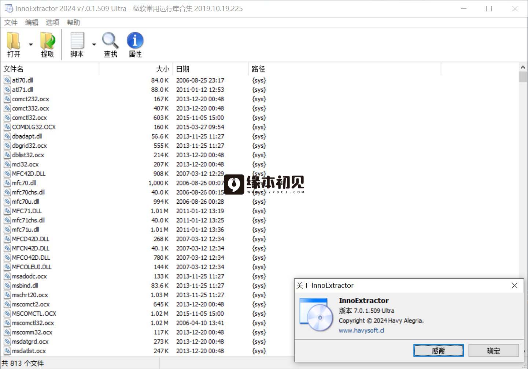Click the {sys} path of mscomm32.ocx
Screen dimensions: 528x369
click(x=259, y=332)
